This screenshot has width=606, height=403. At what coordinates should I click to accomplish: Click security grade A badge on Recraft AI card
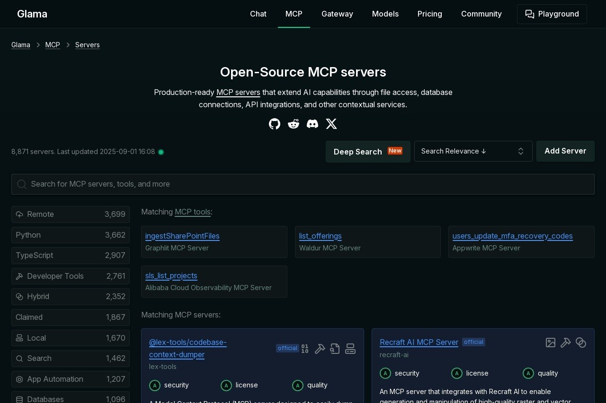point(385,373)
